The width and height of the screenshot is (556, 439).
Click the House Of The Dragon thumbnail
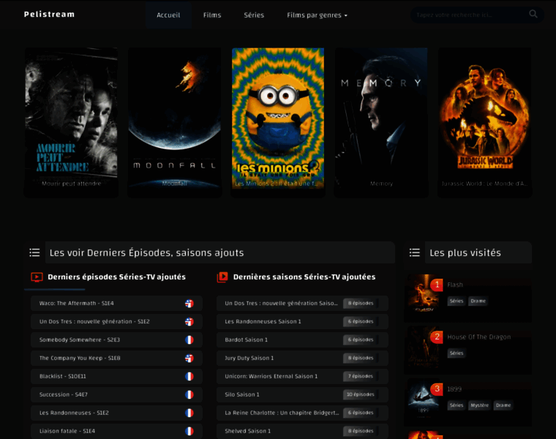tap(424, 347)
